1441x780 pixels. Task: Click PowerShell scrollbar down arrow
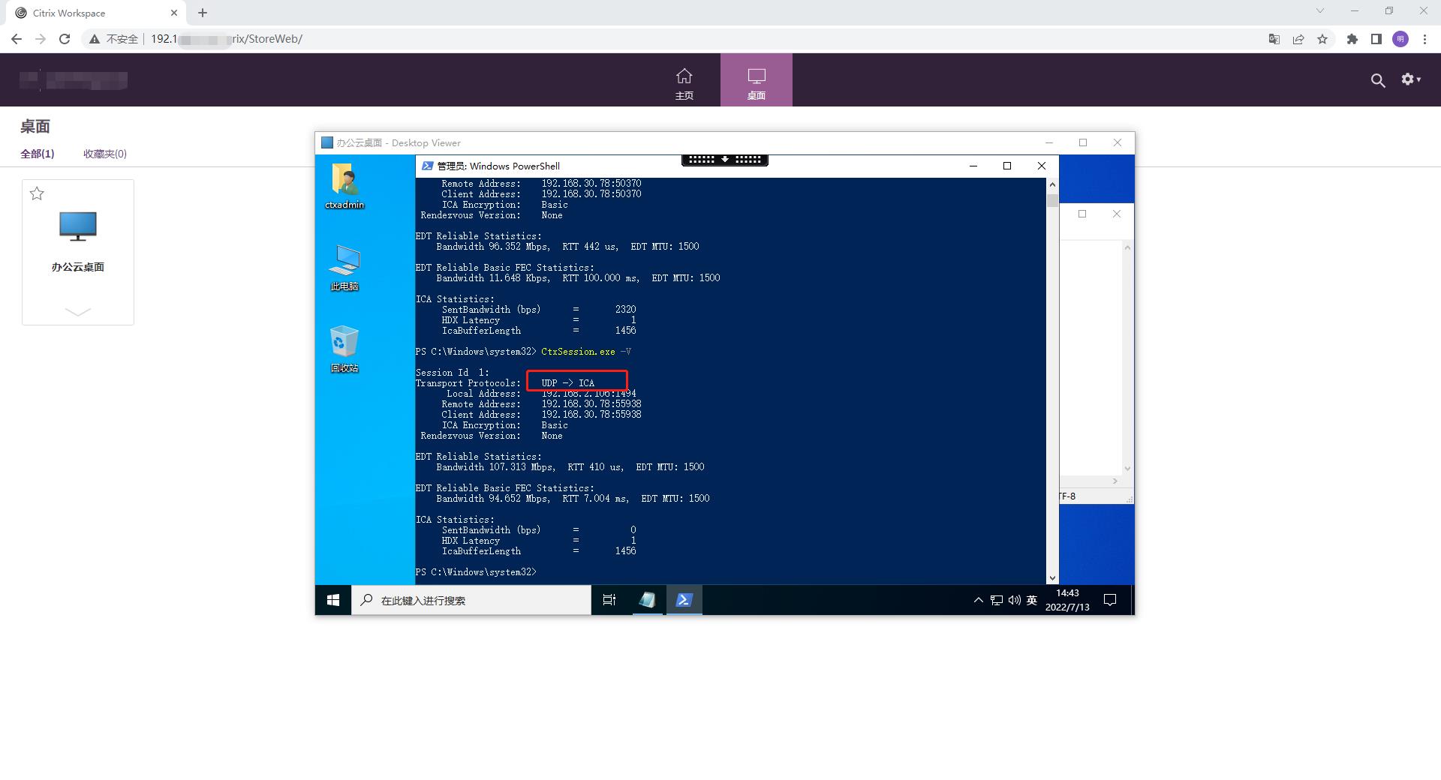tap(1052, 577)
